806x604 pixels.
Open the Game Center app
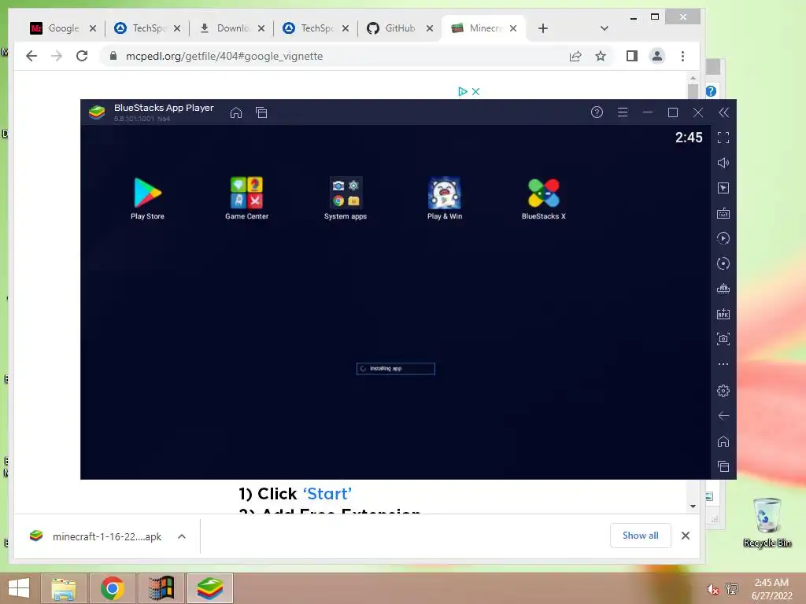tap(246, 198)
